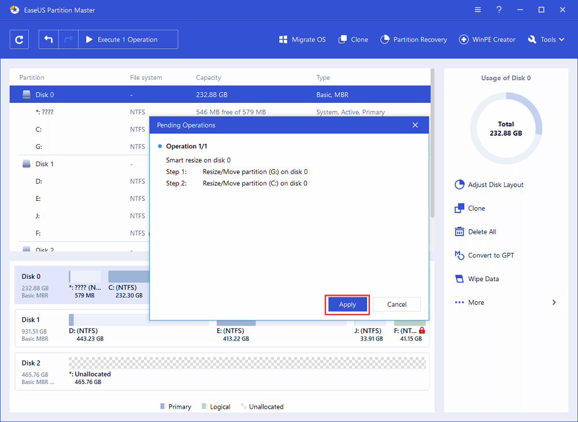
Task: Click Disk 0 drive icon in list
Action: pyautogui.click(x=27, y=95)
